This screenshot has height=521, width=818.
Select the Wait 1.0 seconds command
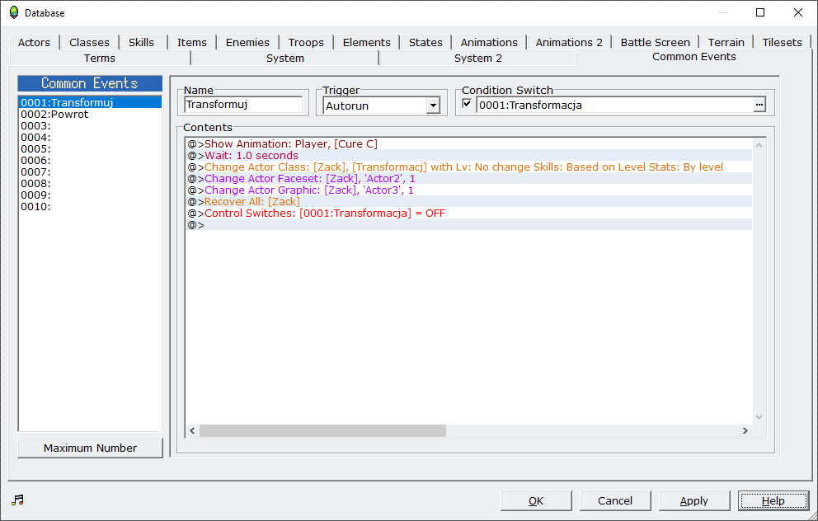pyautogui.click(x=469, y=156)
